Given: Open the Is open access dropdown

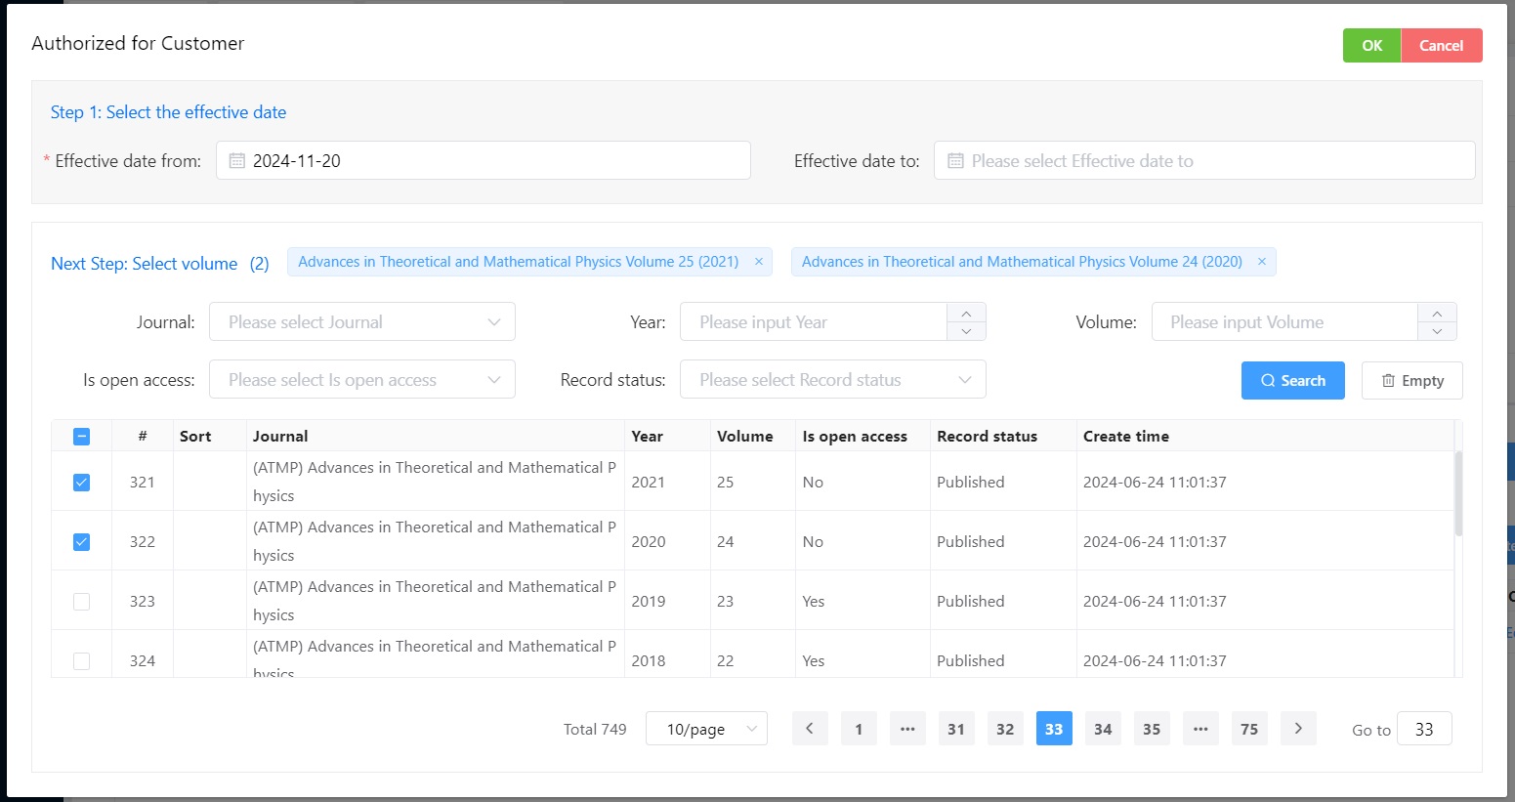Looking at the screenshot, I should point(361,380).
